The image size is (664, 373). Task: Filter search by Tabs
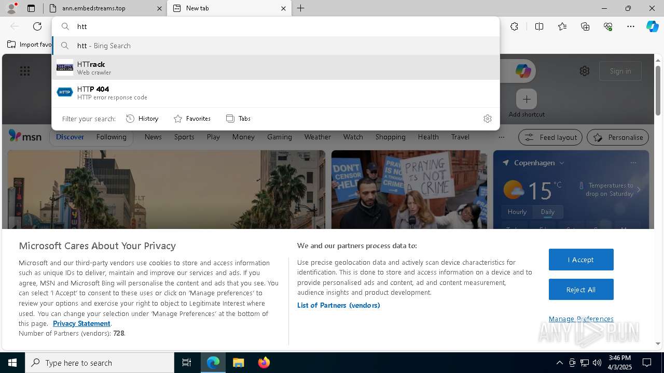pyautogui.click(x=239, y=119)
